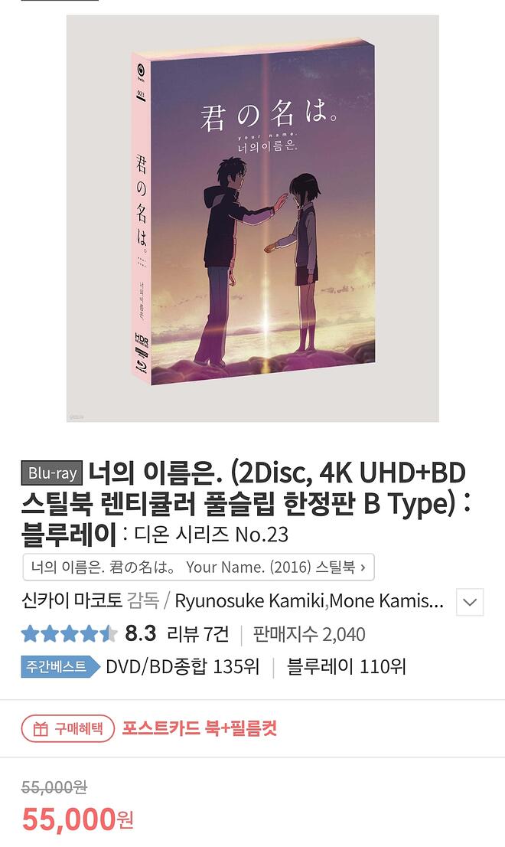Viewport: 505px width, 847px height.
Task: Click 판매지수 2,040 sales index
Action: (x=309, y=634)
